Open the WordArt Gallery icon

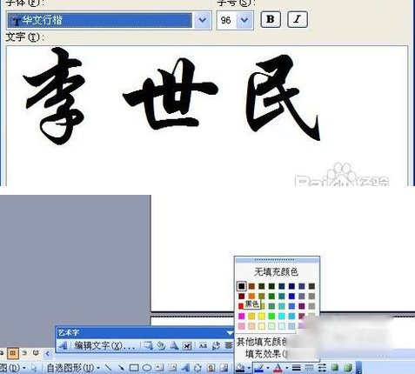click(x=149, y=345)
